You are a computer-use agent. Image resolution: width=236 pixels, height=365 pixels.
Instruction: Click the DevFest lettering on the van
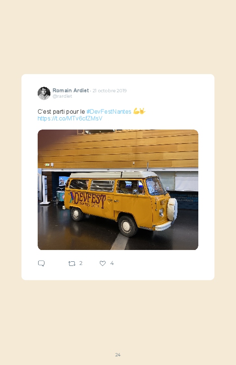(x=89, y=200)
